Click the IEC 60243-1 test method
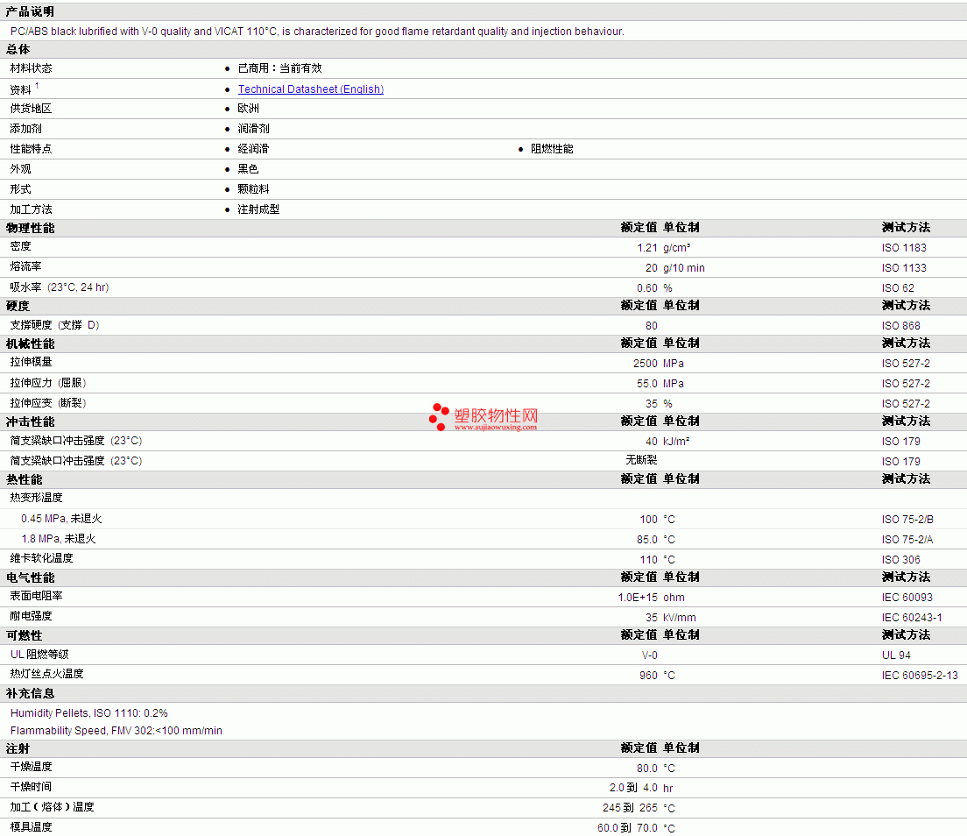This screenshot has width=967, height=836. coord(912,618)
